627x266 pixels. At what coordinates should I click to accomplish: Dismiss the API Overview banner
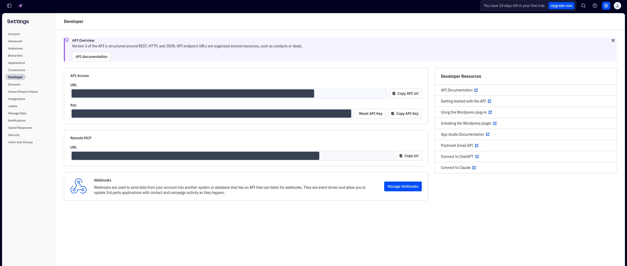point(613,40)
